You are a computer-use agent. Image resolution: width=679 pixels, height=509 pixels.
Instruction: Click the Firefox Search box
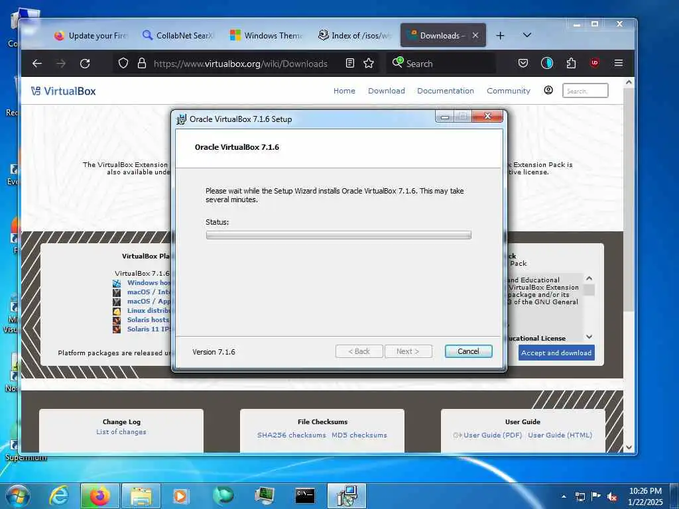(442, 64)
